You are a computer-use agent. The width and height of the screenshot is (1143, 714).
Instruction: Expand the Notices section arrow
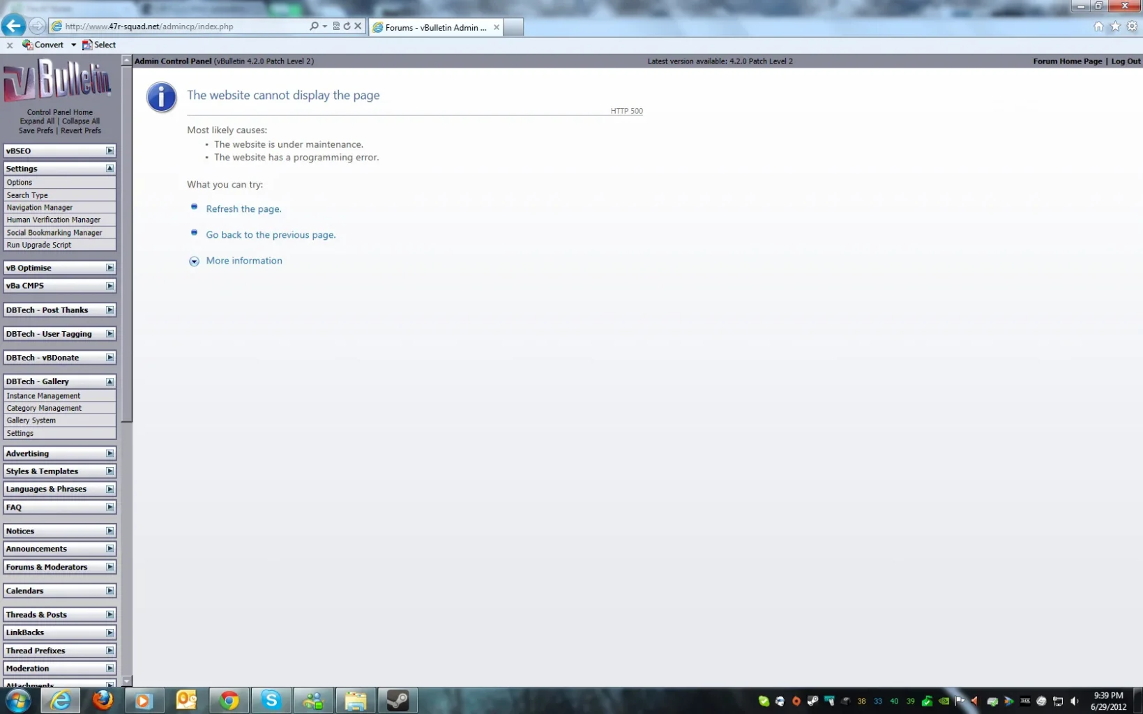pos(109,531)
